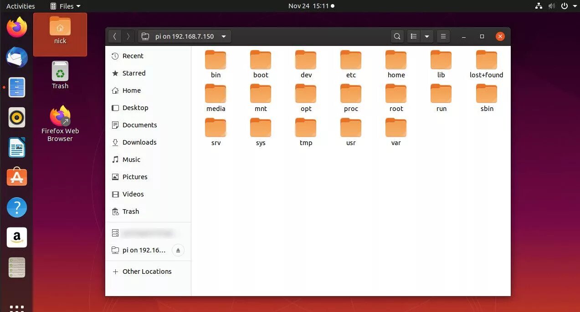Toggle list view layout button
Image resolution: width=580 pixels, height=312 pixels.
pyautogui.click(x=413, y=36)
